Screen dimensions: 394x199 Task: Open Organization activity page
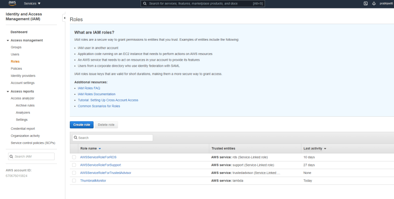tap(25, 136)
